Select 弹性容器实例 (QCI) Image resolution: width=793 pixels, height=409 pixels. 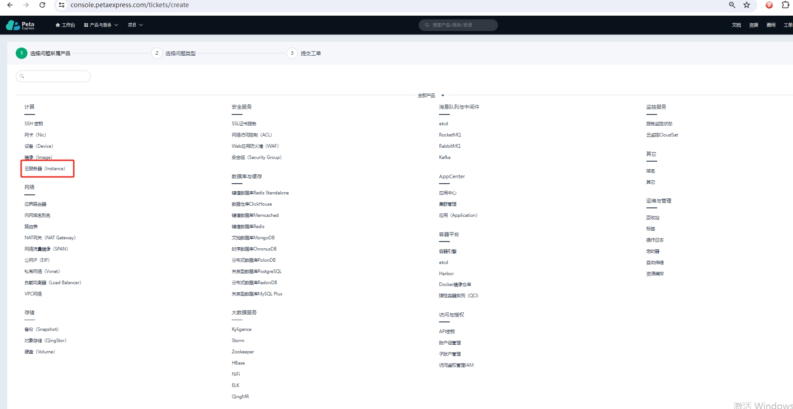pyautogui.click(x=459, y=295)
